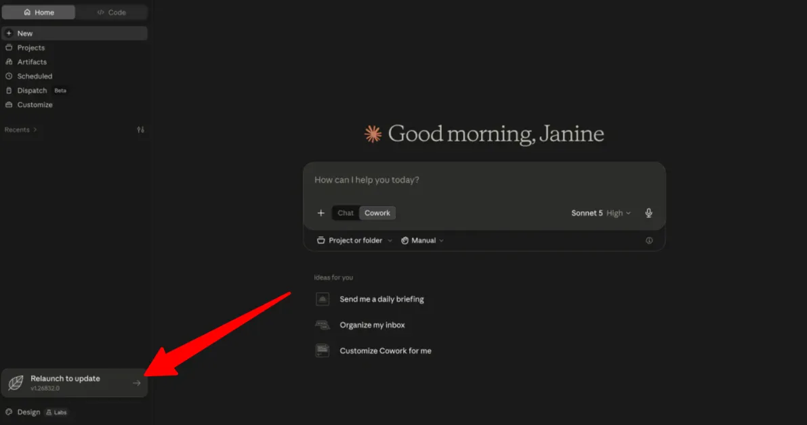Click the microphone voice input icon
The height and width of the screenshot is (425, 807).
click(648, 213)
